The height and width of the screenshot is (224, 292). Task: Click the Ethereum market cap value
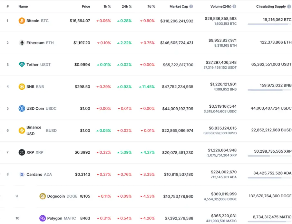[x=177, y=43]
